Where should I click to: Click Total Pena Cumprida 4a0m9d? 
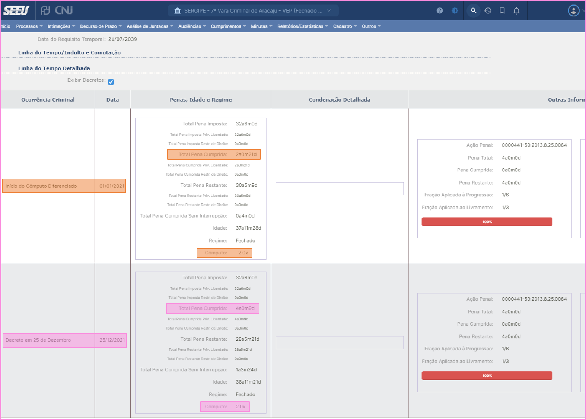tap(213, 308)
